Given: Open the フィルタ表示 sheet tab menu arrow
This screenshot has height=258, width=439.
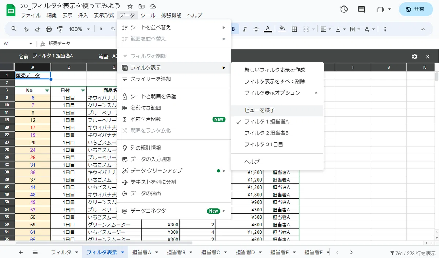Looking at the screenshot, I should pyautogui.click(x=123, y=252).
